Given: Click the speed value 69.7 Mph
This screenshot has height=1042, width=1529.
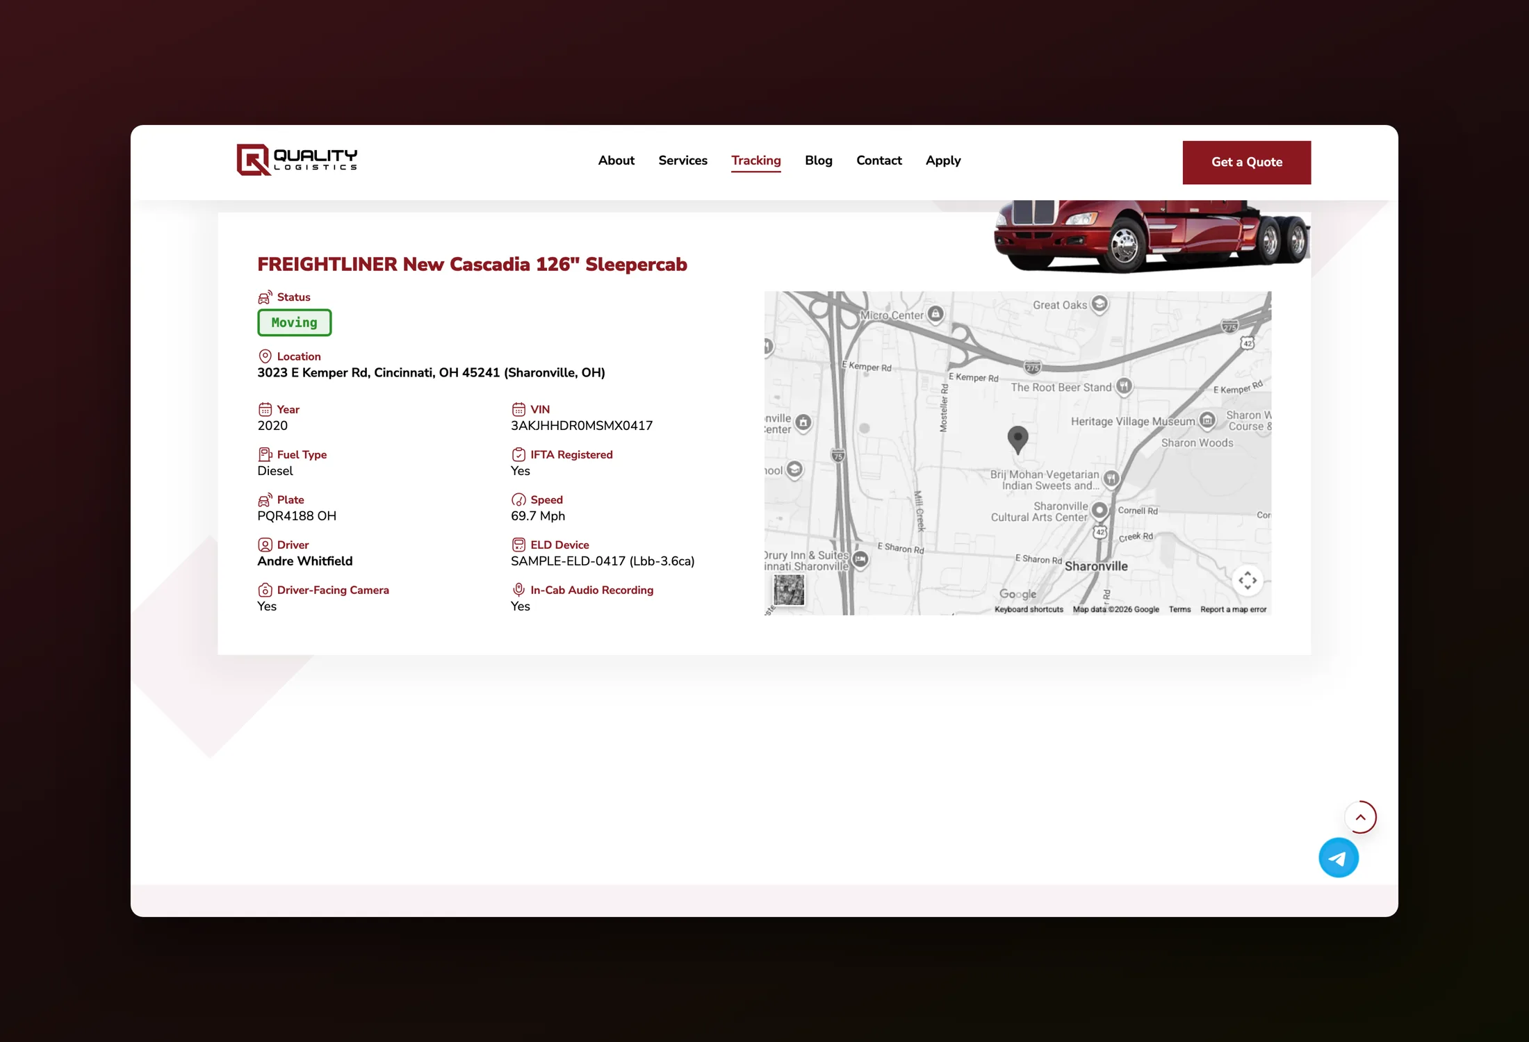Looking at the screenshot, I should (538, 516).
